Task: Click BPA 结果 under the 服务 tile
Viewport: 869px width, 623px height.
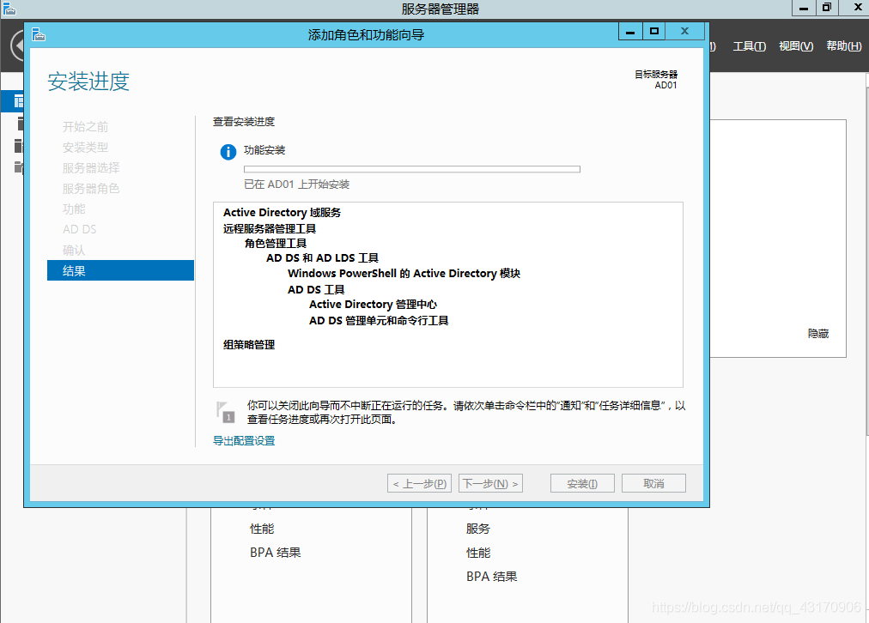Action: pos(491,577)
